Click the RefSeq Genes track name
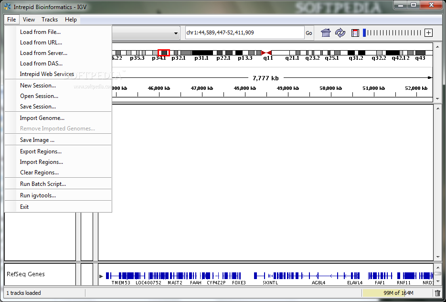Viewport: 446px width, 302px height. pos(26,274)
